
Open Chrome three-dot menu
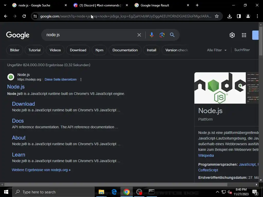coord(257,16)
